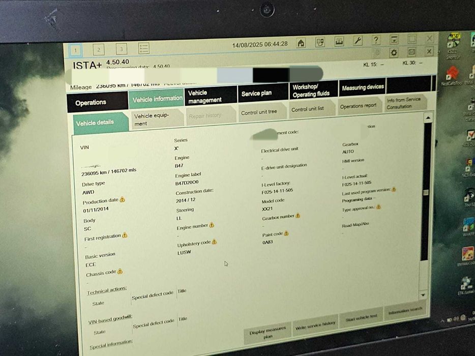Image resolution: width=475 pixels, height=356 pixels.
Task: Open the gear administration settings icon
Action: (394, 53)
